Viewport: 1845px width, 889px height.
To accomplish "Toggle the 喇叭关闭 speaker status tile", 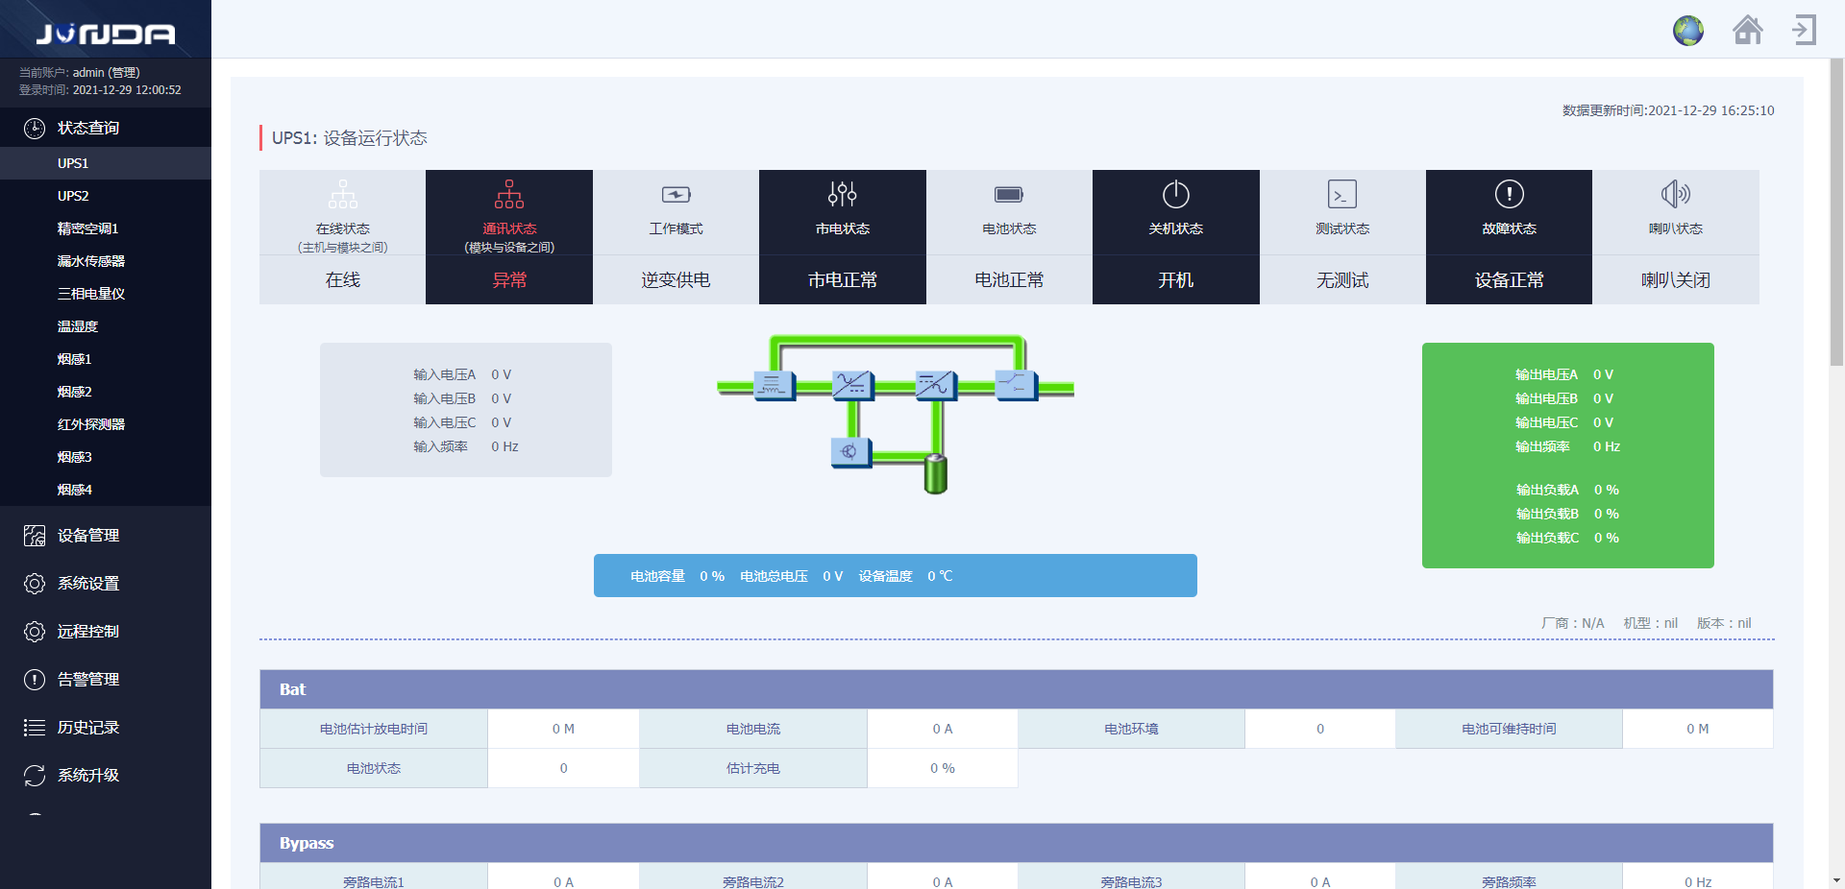I will point(1676,279).
